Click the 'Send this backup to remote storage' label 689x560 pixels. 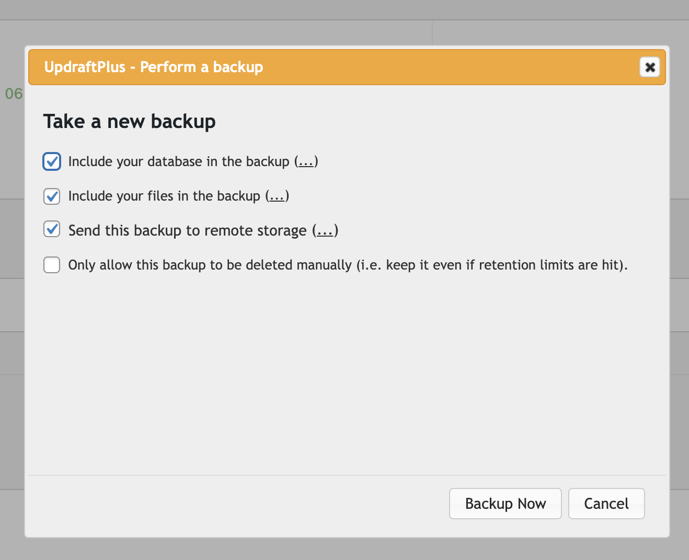(x=188, y=230)
